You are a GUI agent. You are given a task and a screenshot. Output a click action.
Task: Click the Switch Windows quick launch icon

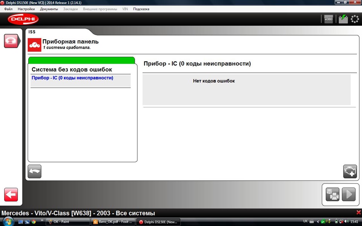tap(27, 222)
